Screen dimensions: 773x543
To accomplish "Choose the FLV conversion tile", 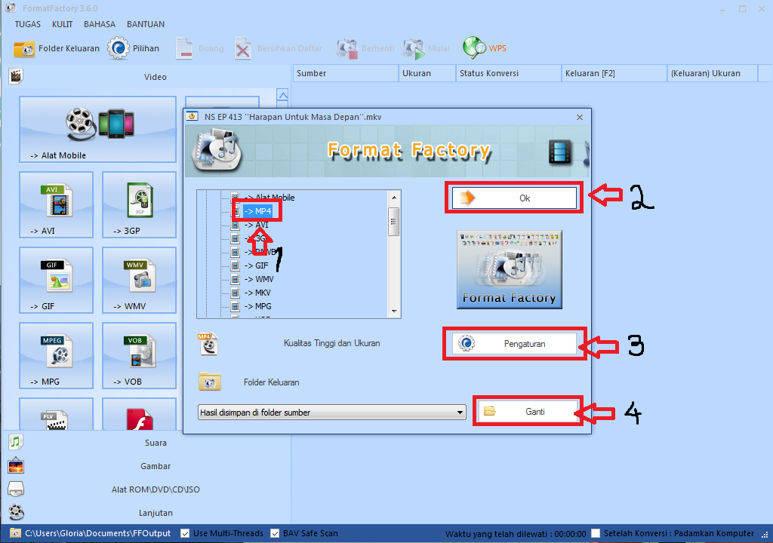I will pos(56,414).
